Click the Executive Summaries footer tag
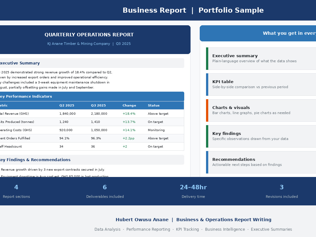316x237 pixels. click(271, 229)
